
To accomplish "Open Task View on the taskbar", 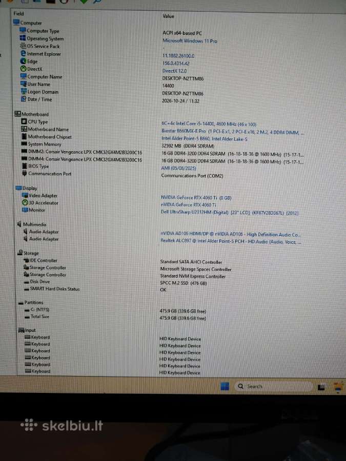I will [321, 387].
